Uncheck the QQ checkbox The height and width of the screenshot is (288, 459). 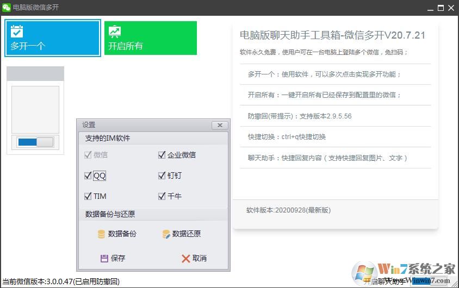(x=88, y=176)
